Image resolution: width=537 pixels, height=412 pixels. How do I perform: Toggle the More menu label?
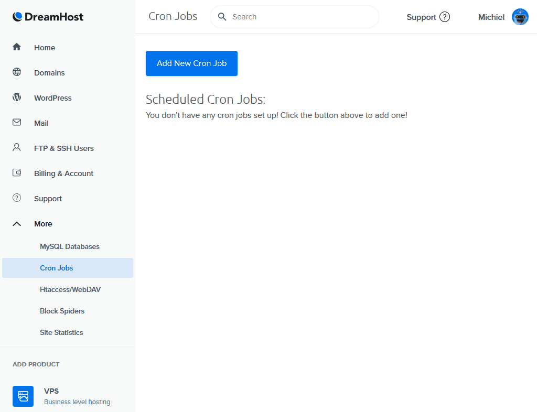click(x=43, y=224)
